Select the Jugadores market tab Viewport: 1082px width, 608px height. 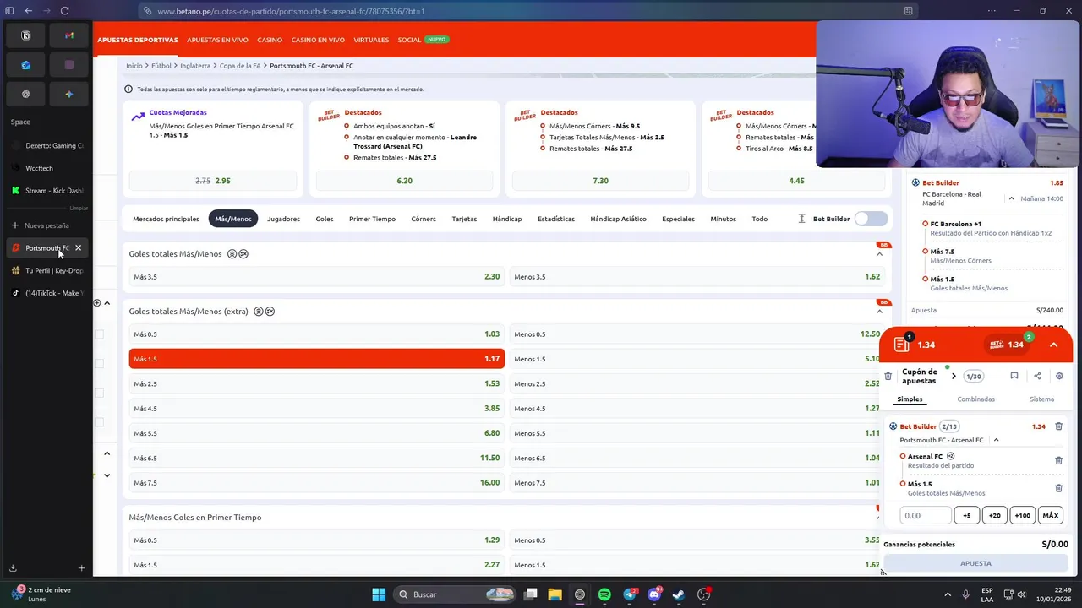(x=283, y=219)
